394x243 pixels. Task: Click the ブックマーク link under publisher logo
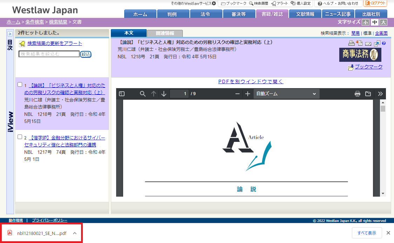pos(369,67)
